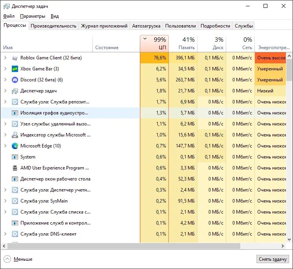The image size is (293, 269).
Task: Click the vertical scrollbar up arrow
Action: [289, 56]
